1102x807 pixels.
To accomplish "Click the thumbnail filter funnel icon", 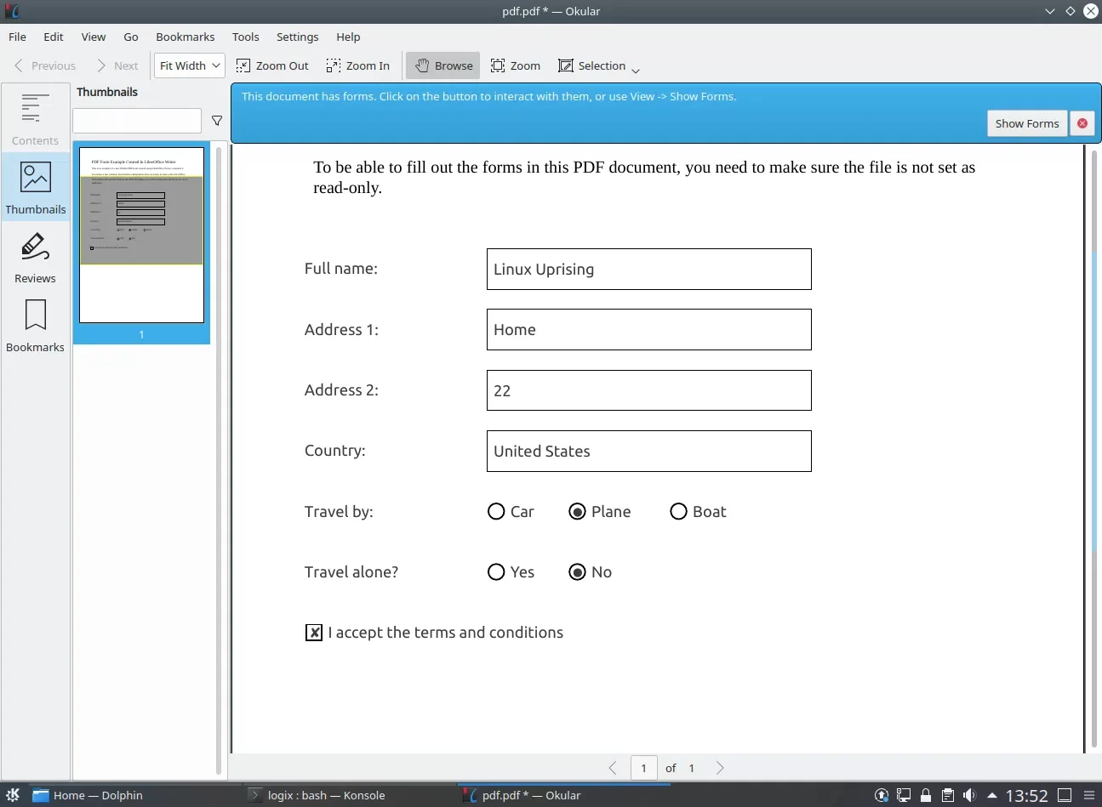I will [217, 121].
